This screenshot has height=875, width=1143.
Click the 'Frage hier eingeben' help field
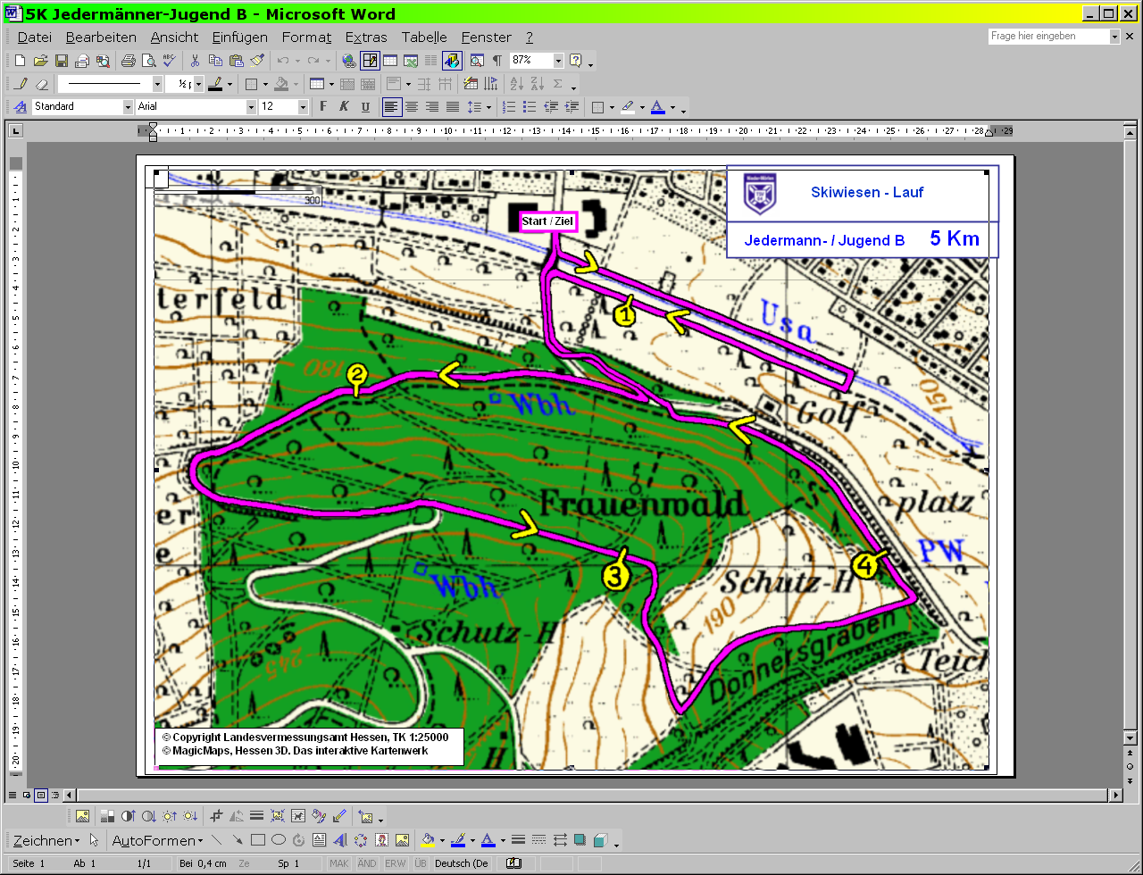pos(1047,37)
